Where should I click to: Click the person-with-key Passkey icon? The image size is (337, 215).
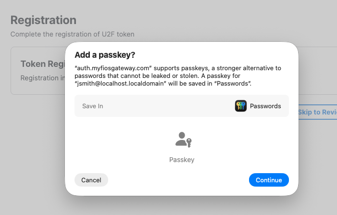click(x=183, y=139)
